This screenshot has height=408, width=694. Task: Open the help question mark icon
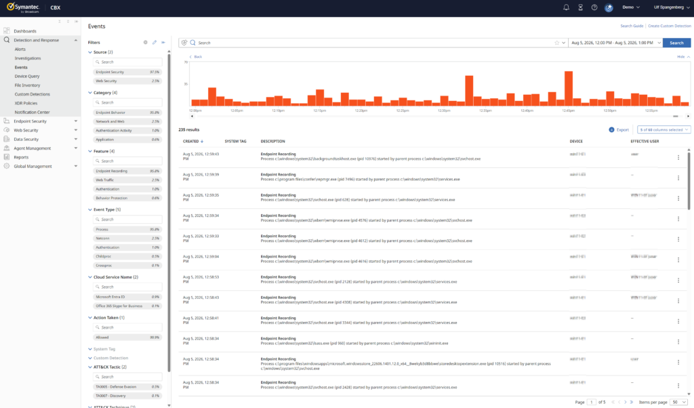click(x=594, y=7)
